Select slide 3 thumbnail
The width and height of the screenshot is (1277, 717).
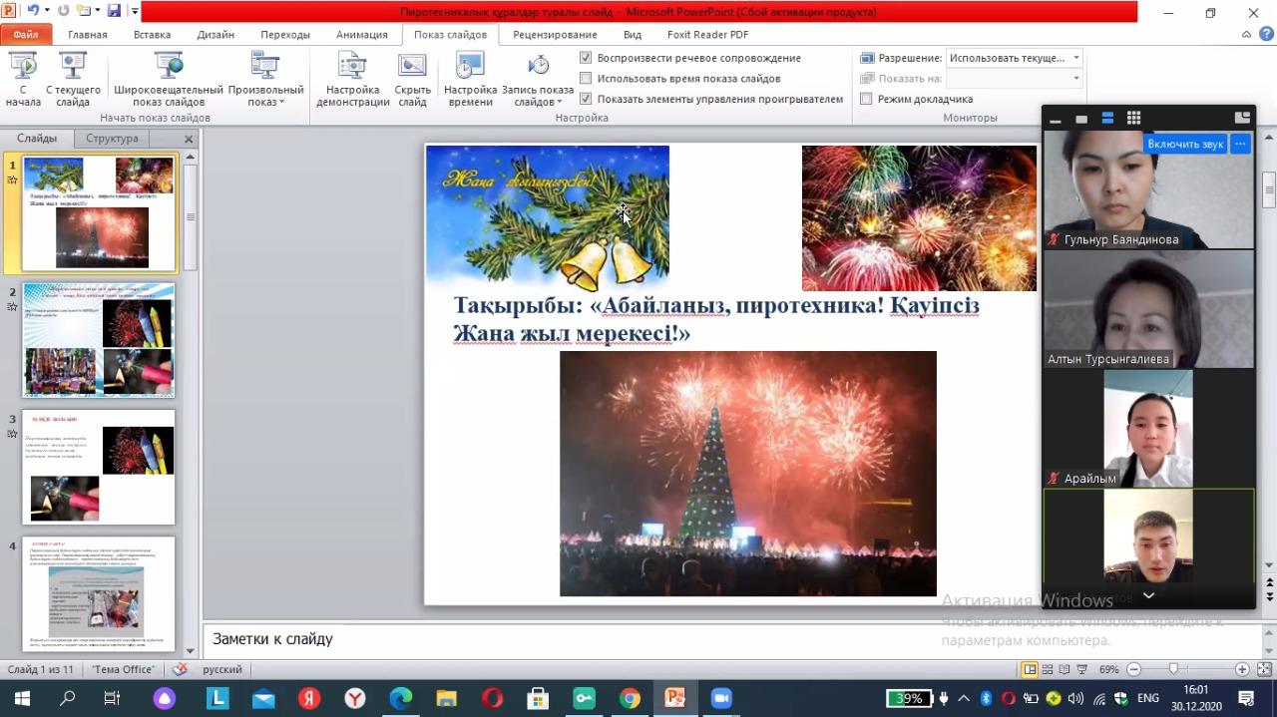(99, 467)
